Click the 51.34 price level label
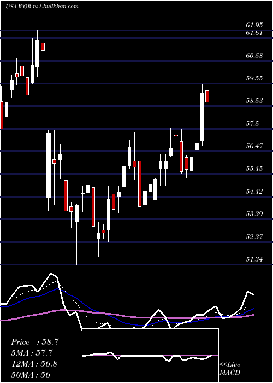Screen dimensions: 273x383 tap(254, 259)
